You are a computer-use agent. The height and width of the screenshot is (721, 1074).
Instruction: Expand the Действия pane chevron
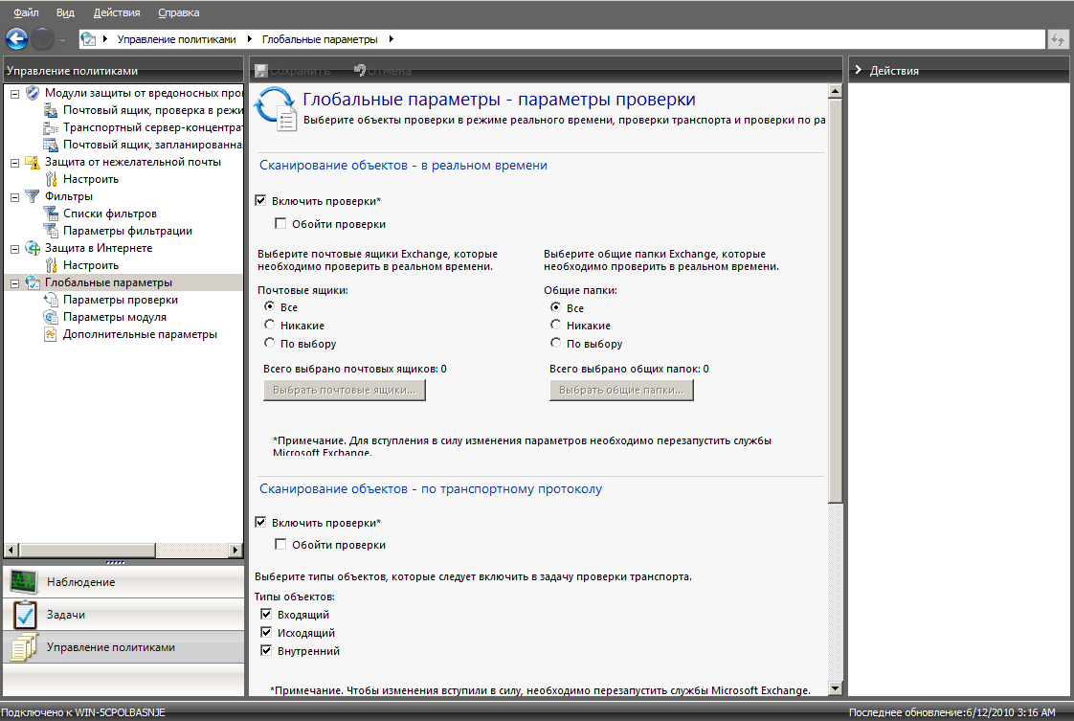pos(858,70)
